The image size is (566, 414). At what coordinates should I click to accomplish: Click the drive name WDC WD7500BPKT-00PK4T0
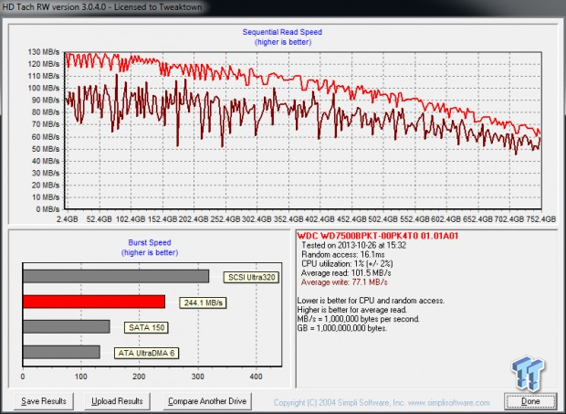(378, 236)
